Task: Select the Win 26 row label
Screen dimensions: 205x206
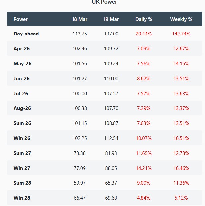Action: click(x=22, y=138)
